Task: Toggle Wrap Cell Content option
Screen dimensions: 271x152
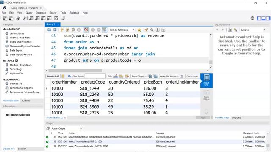Action: (182, 76)
